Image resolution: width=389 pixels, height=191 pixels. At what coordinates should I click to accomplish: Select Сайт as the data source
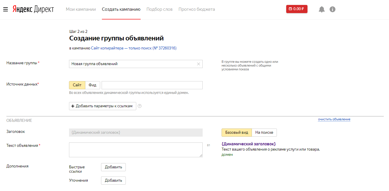[77, 85]
